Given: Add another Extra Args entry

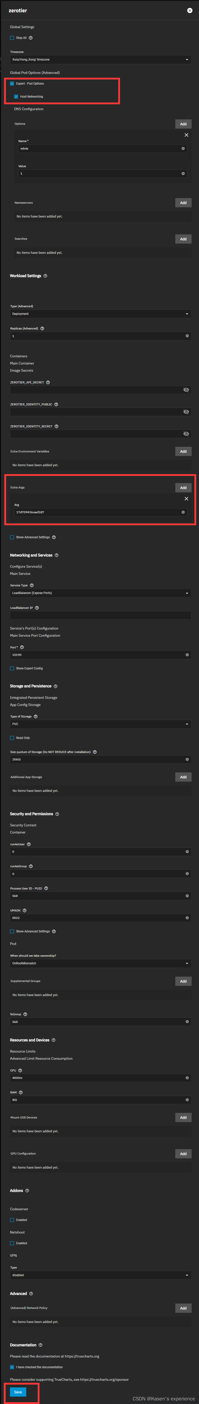Looking at the screenshot, I should click(183, 487).
